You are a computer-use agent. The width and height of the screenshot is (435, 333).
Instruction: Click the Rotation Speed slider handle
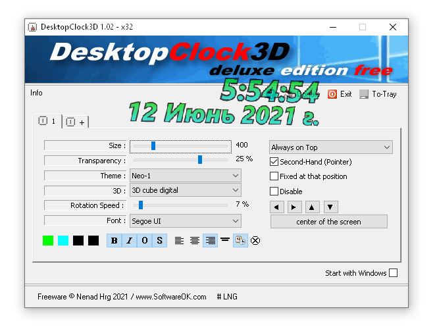141,205
